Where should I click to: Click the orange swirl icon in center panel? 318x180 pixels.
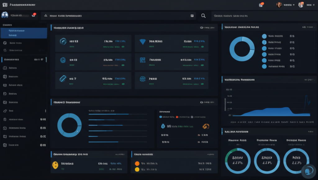(206, 126)
